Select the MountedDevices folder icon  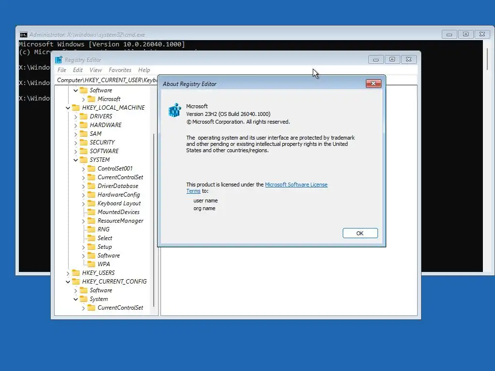[91, 212]
